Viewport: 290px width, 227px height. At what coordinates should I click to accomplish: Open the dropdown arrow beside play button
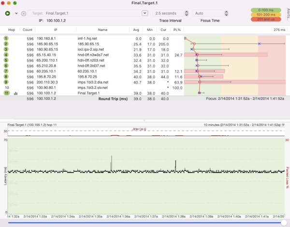coord(16,14)
